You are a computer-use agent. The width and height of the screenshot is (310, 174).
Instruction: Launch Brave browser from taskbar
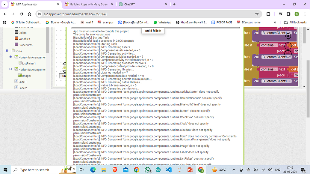tap(115, 170)
